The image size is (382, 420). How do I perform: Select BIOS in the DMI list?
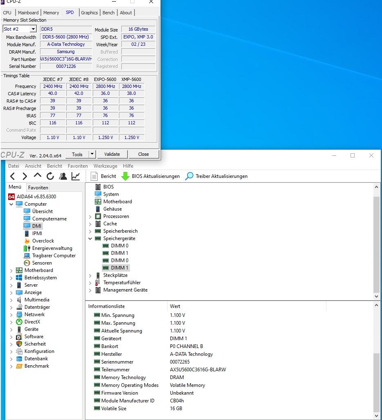coord(108,187)
